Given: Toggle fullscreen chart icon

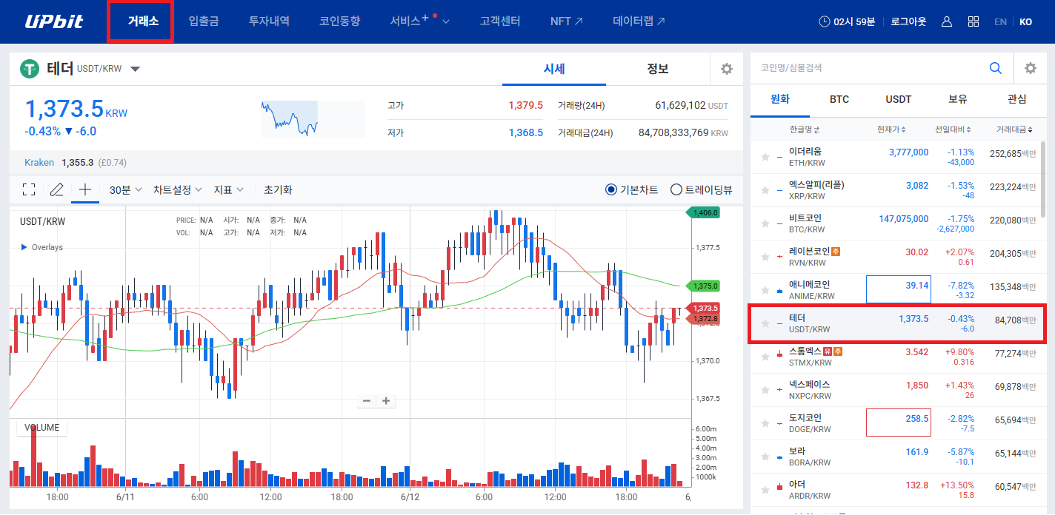Looking at the screenshot, I should [29, 189].
